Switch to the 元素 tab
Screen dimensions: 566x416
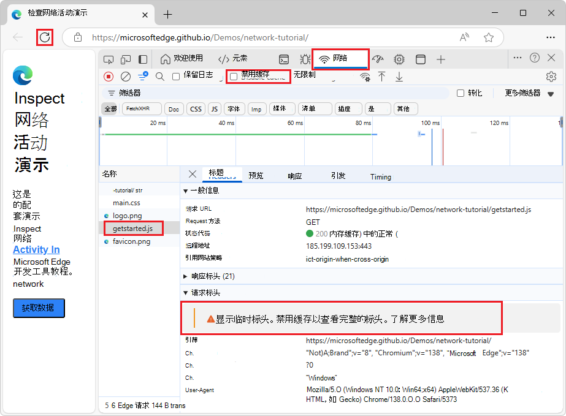(233, 59)
